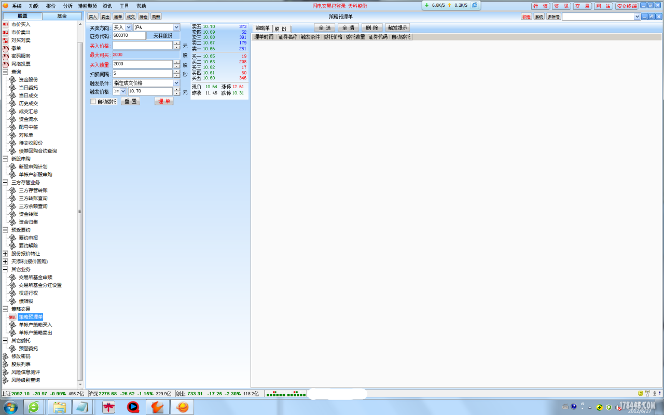Open the file explorer in the taskbar
664x415 pixels.
(x=59, y=407)
